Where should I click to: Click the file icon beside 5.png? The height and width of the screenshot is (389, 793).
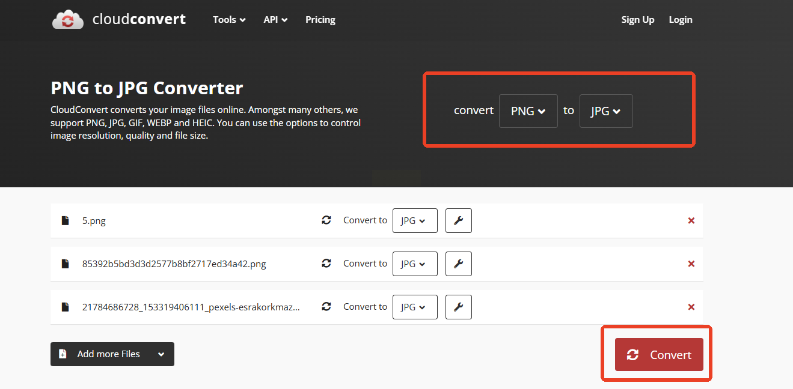(x=65, y=220)
